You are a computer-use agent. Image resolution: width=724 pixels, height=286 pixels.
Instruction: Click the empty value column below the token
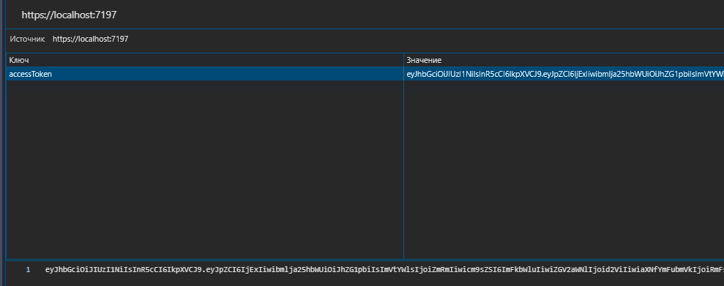(x=564, y=169)
